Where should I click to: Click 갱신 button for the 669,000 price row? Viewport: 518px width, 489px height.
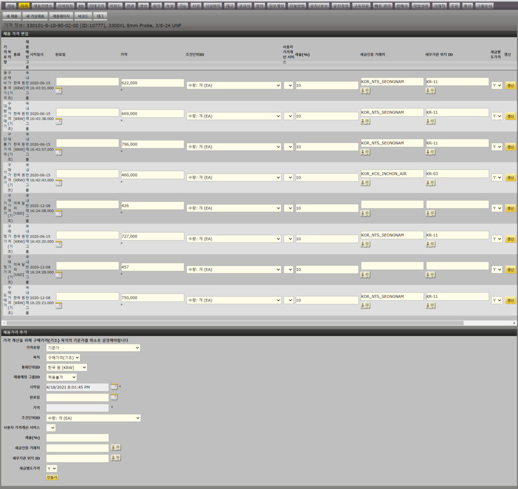coord(510,116)
